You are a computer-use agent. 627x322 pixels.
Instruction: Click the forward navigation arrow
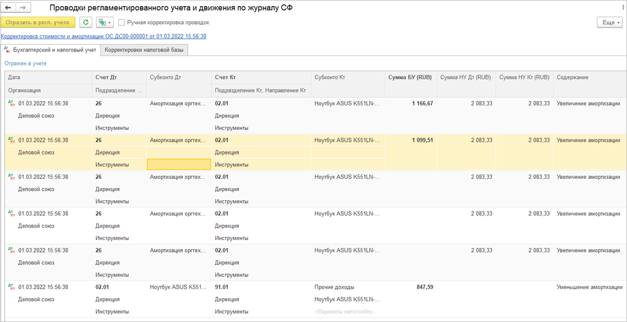click(23, 8)
